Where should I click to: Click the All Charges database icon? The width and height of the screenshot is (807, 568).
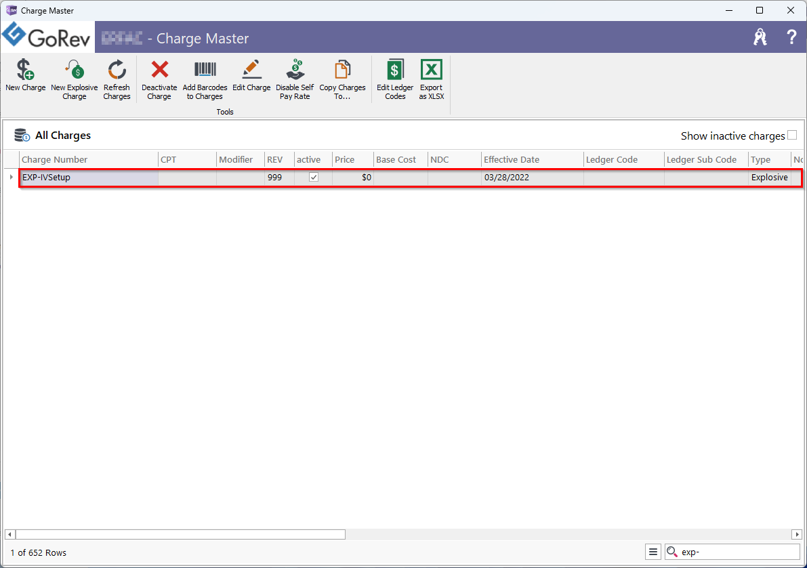[x=22, y=136]
